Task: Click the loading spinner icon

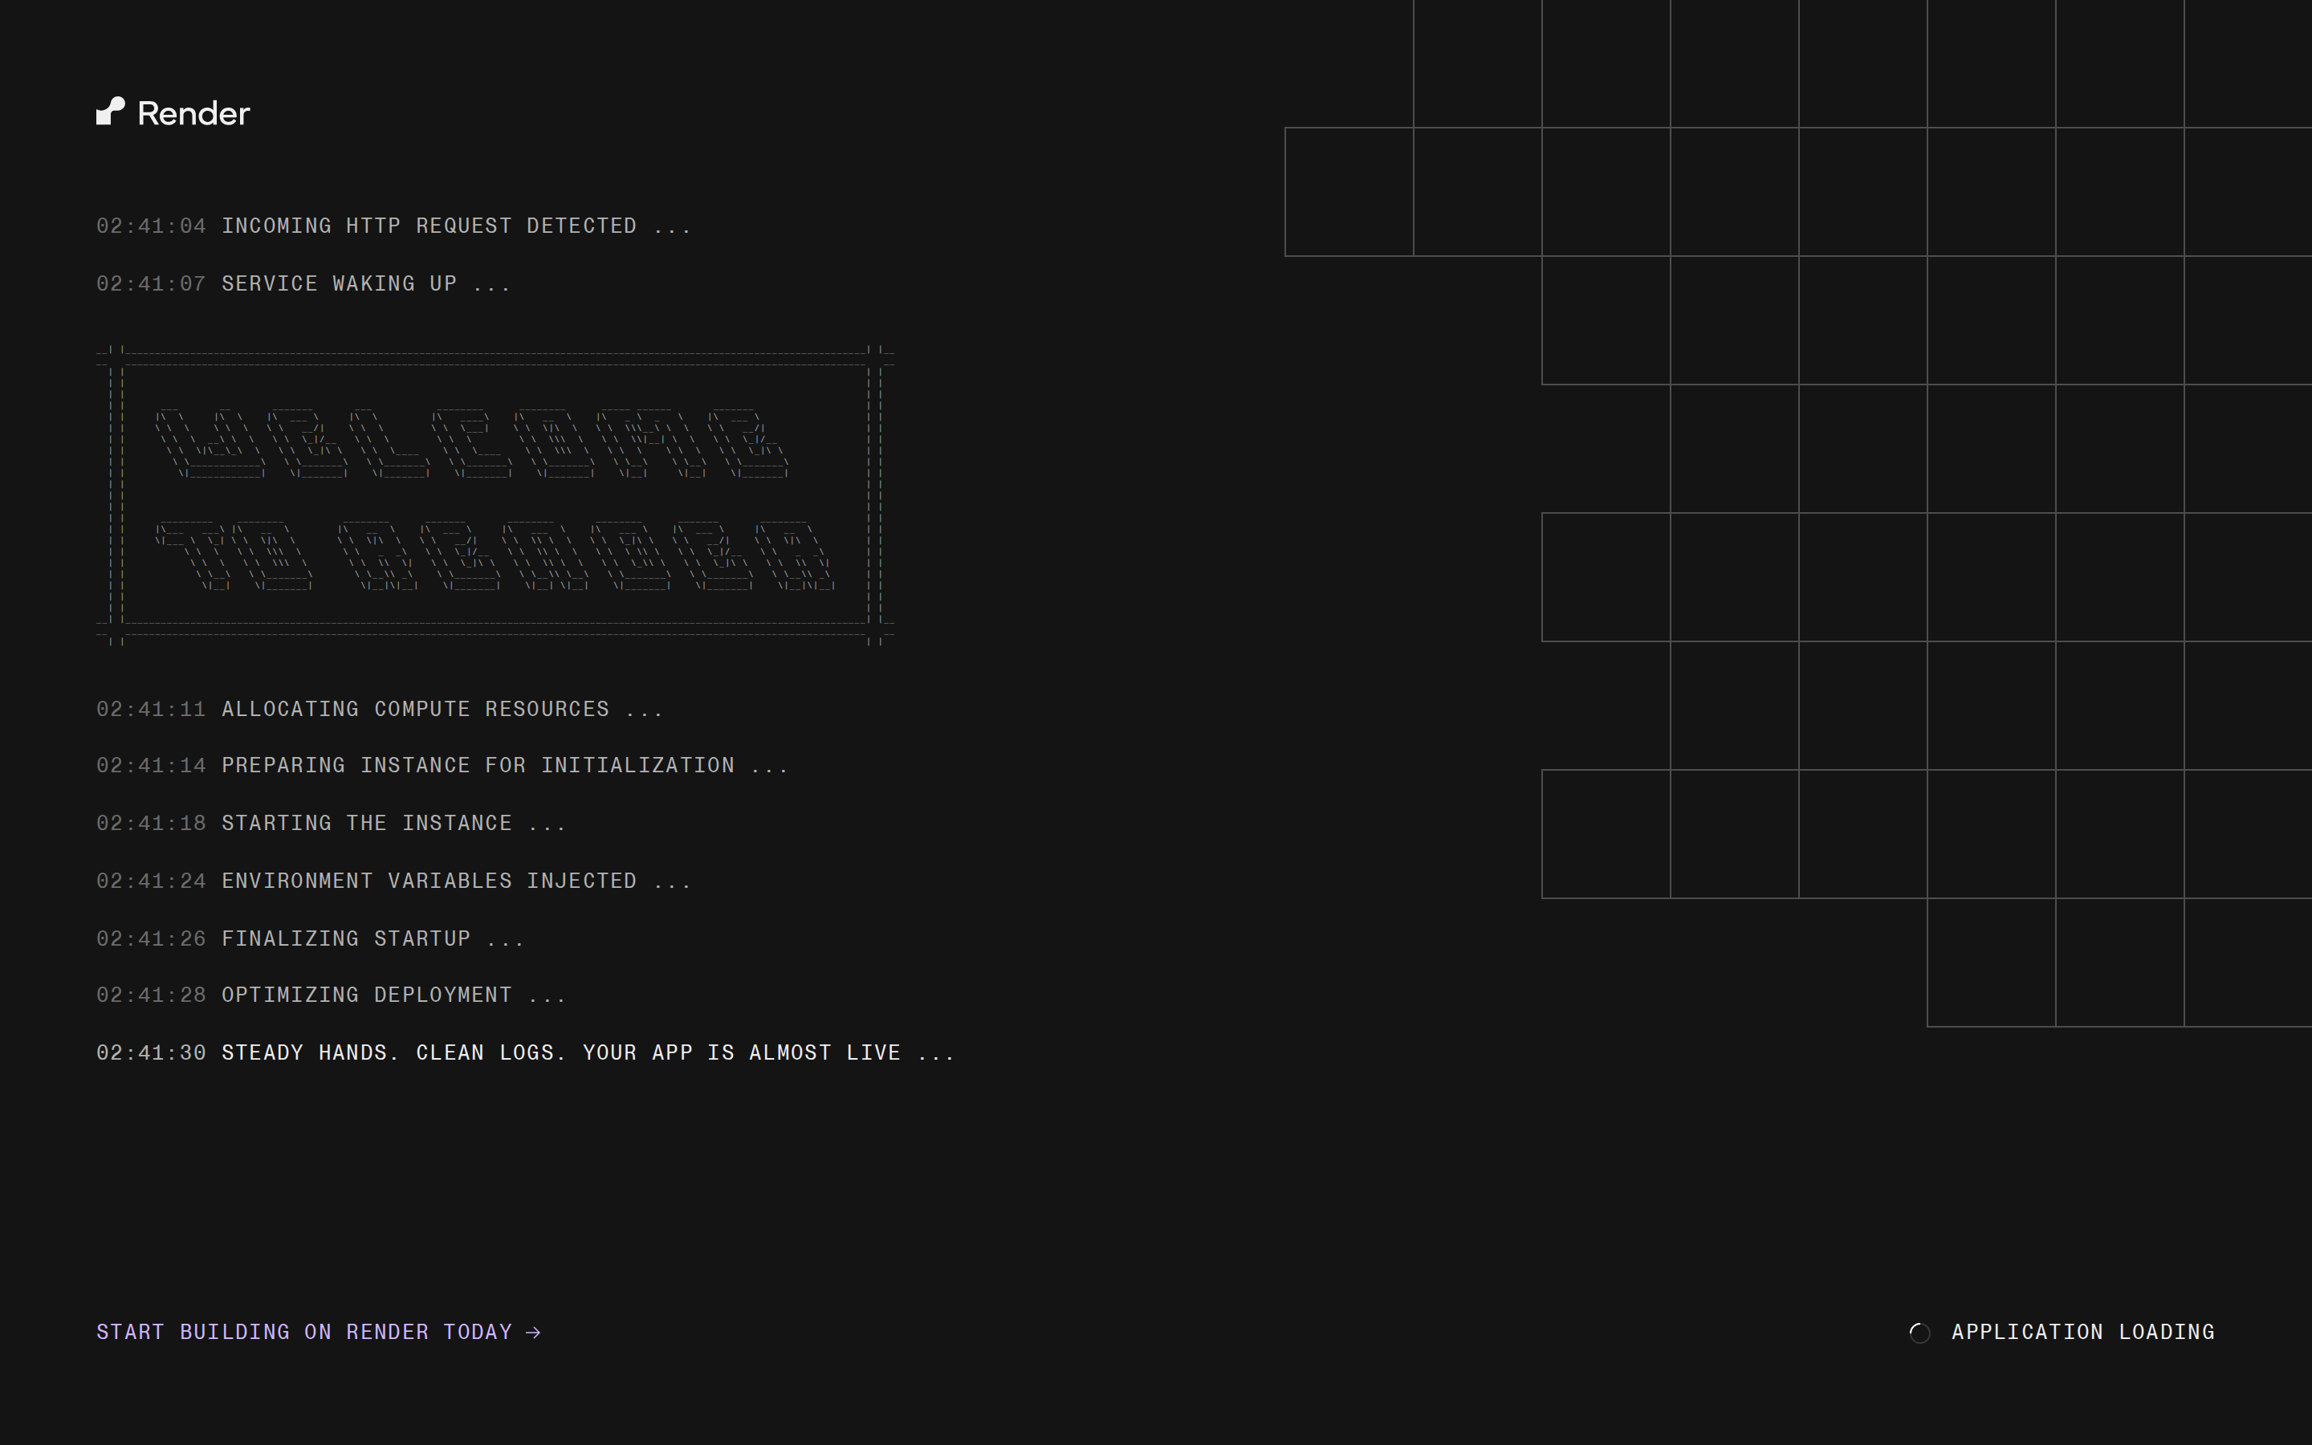Action: point(1919,1333)
